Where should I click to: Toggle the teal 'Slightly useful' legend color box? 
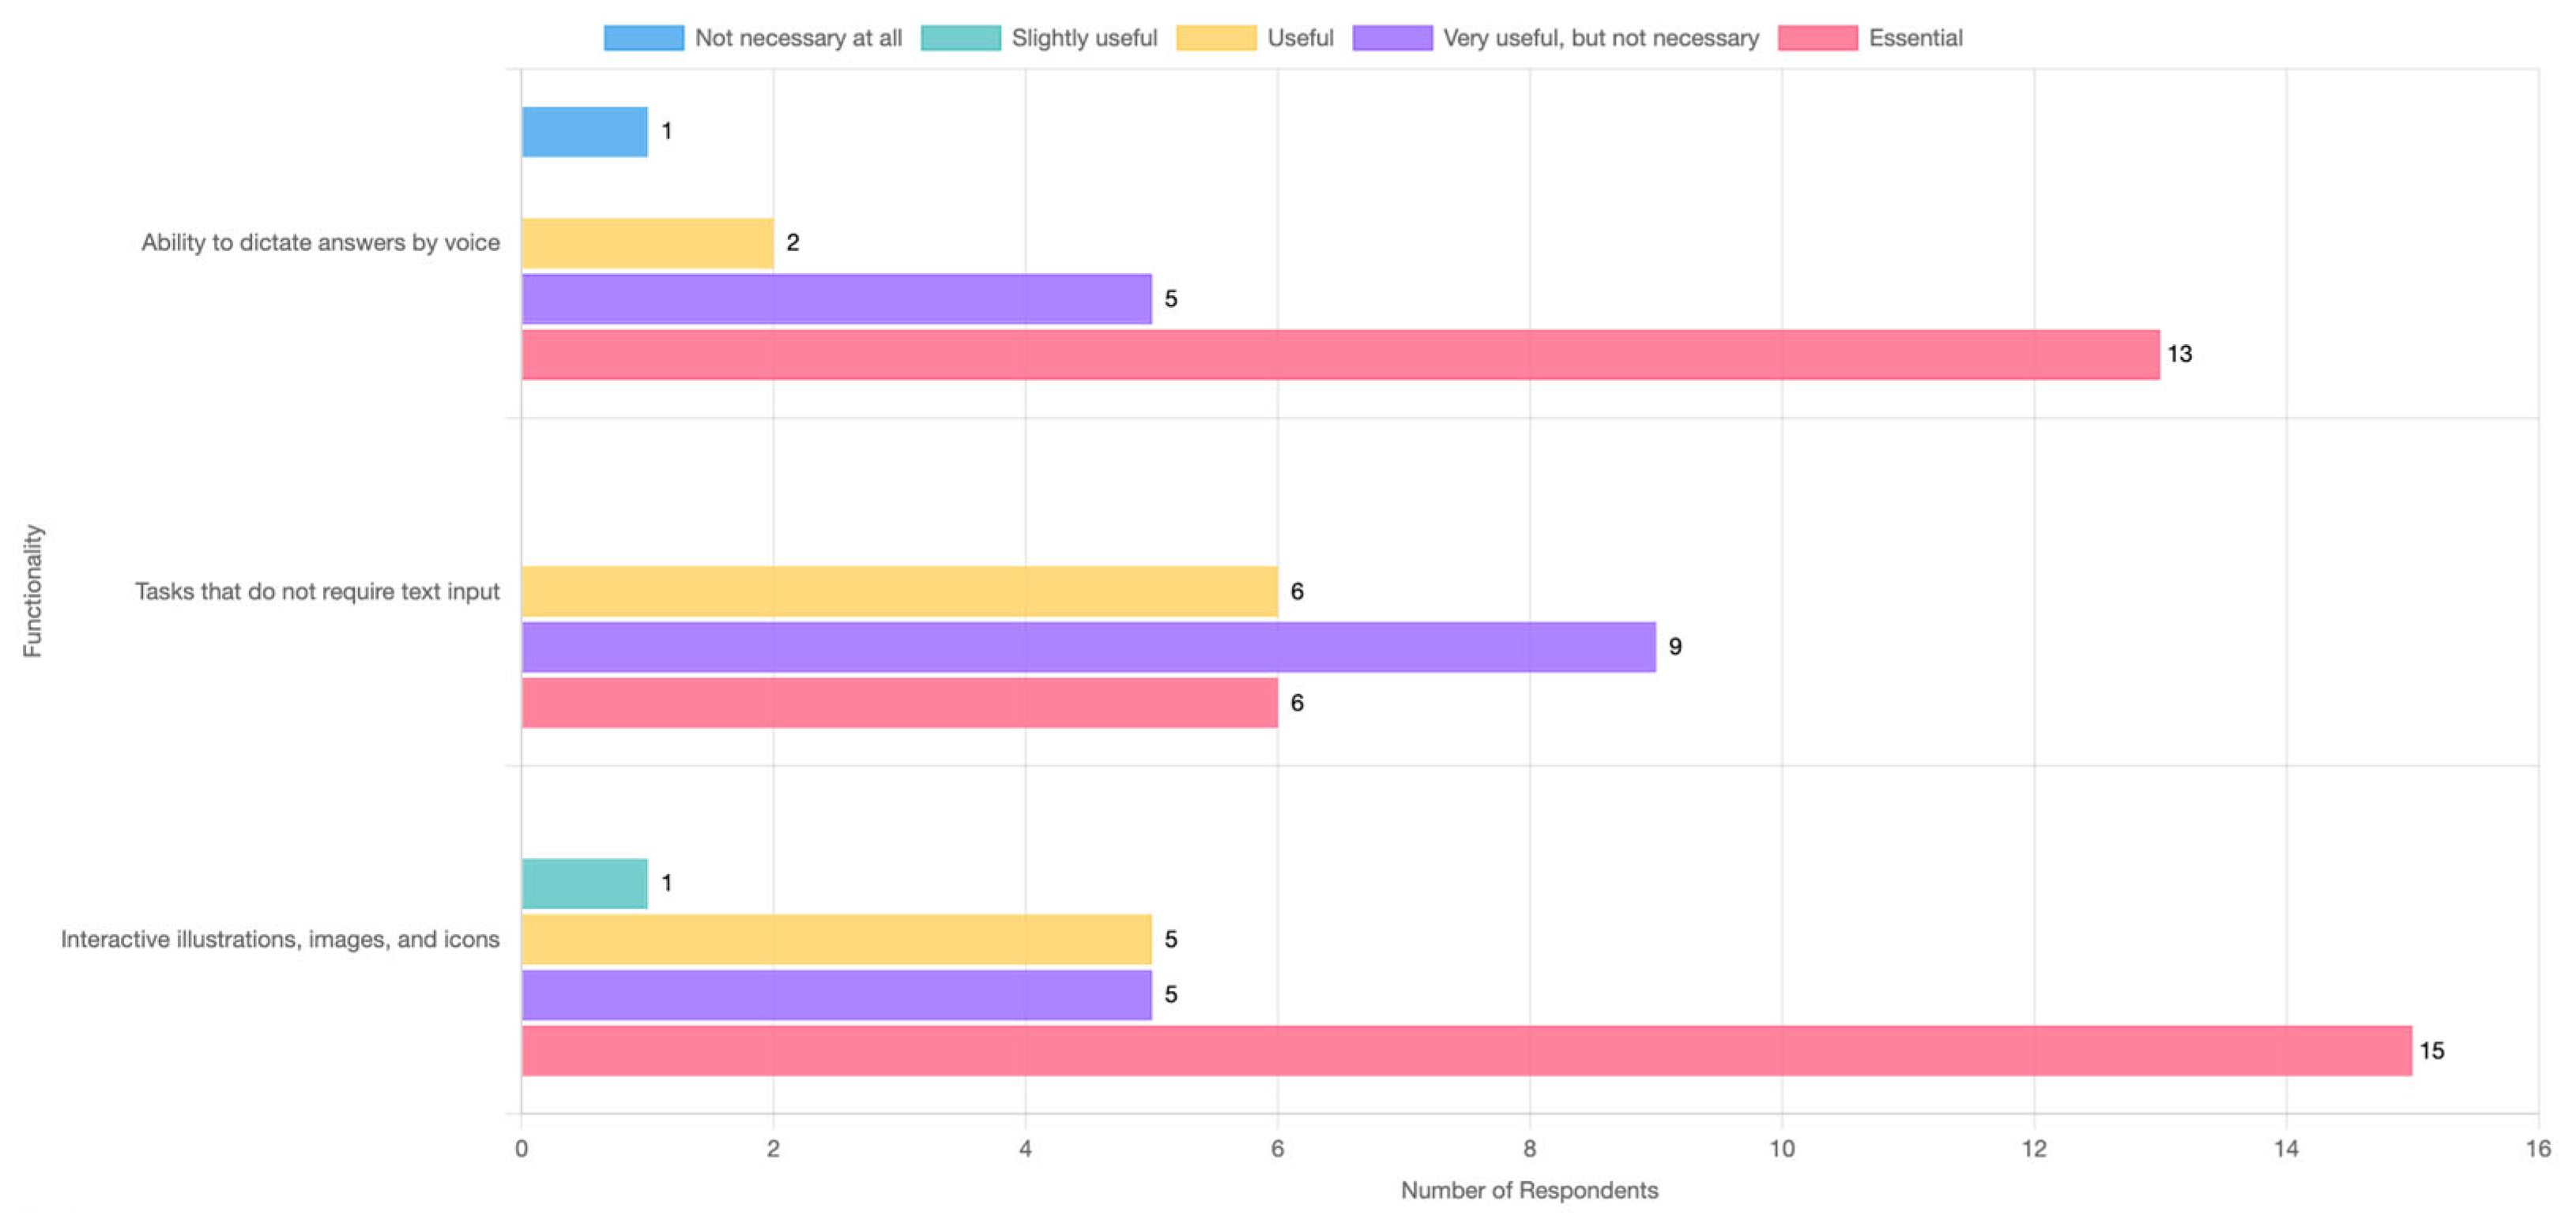[x=960, y=38]
